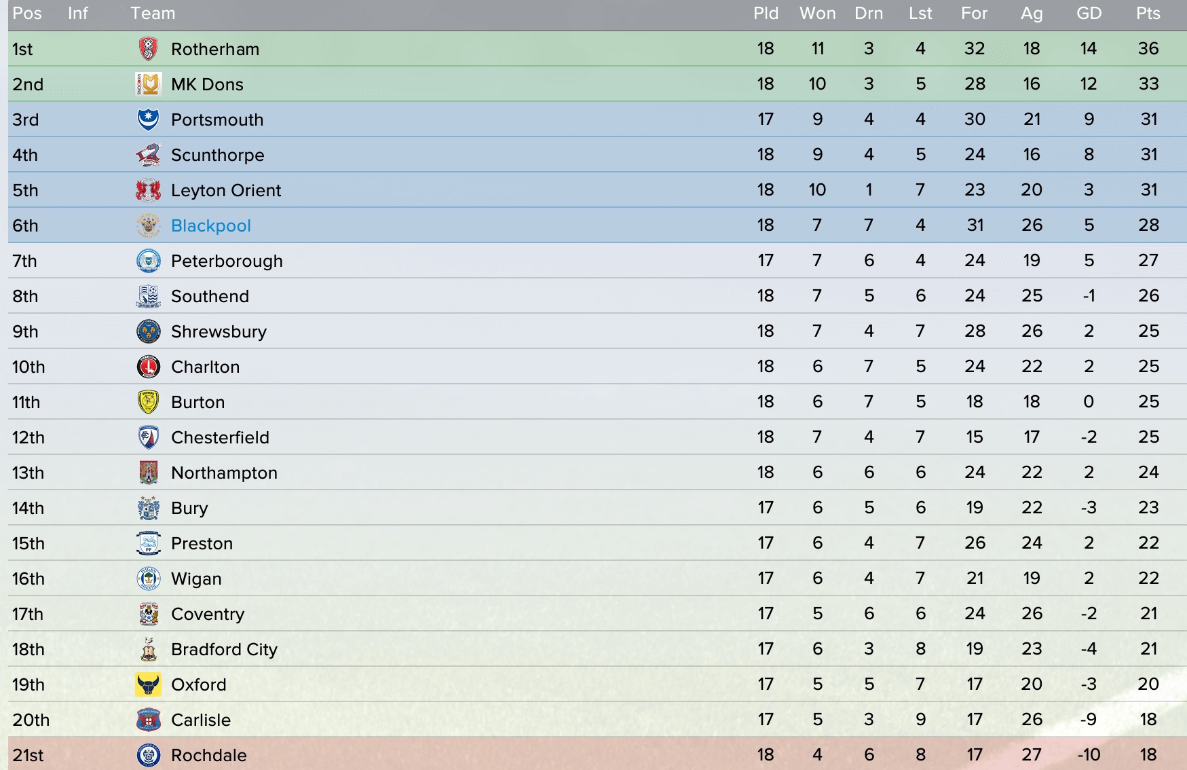The width and height of the screenshot is (1187, 770).
Task: Sort table by GD column header
Action: 1089,14
